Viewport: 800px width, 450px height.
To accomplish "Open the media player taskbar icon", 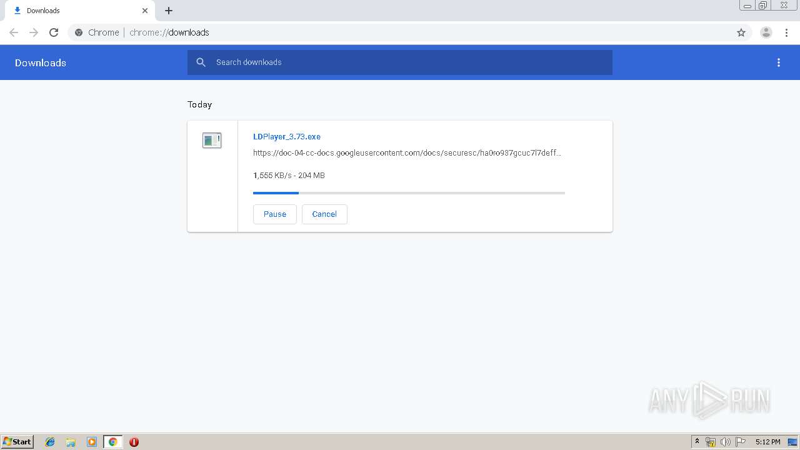I will tap(92, 442).
